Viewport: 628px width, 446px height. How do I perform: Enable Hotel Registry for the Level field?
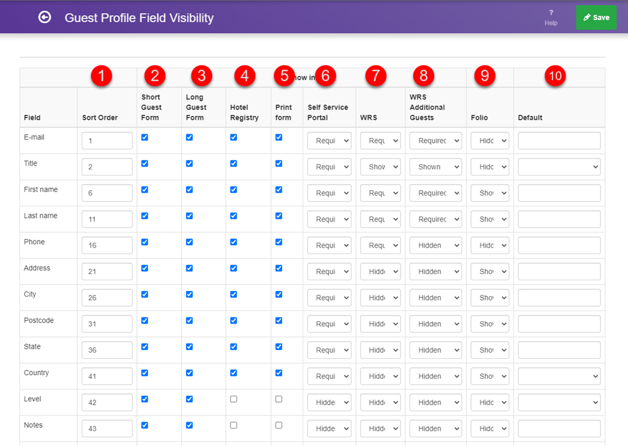coord(233,398)
